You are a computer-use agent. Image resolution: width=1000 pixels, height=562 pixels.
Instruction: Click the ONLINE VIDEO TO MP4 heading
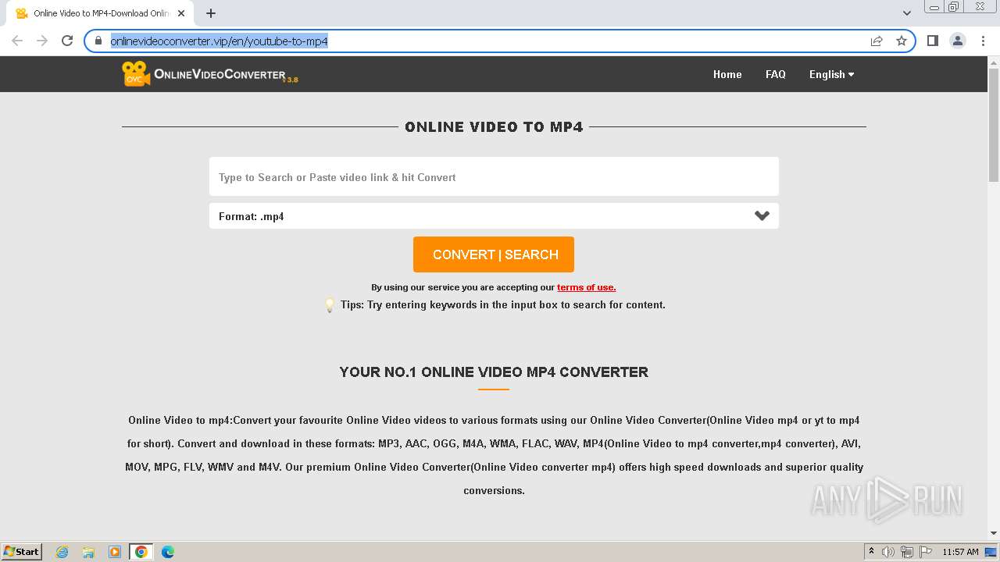(494, 127)
